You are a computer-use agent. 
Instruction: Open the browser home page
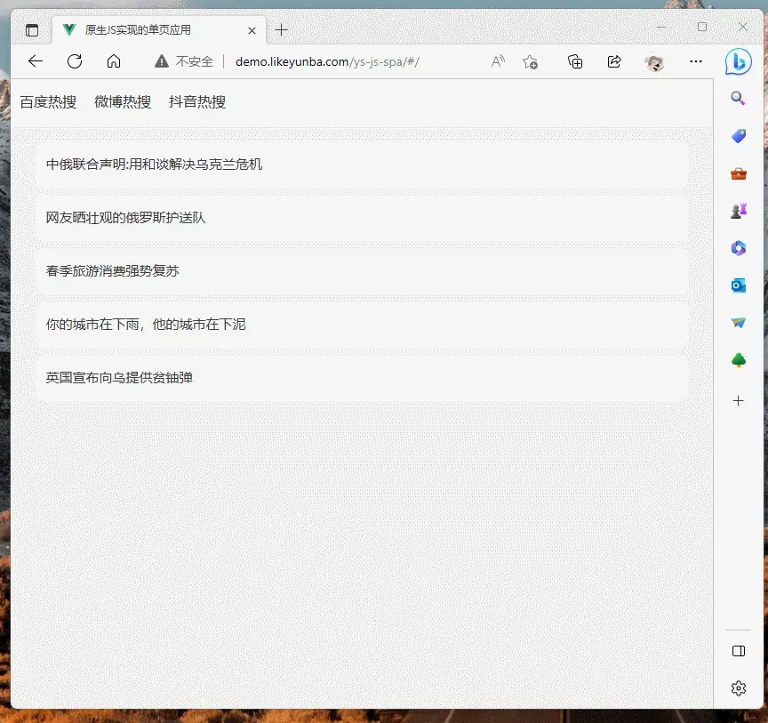click(114, 61)
